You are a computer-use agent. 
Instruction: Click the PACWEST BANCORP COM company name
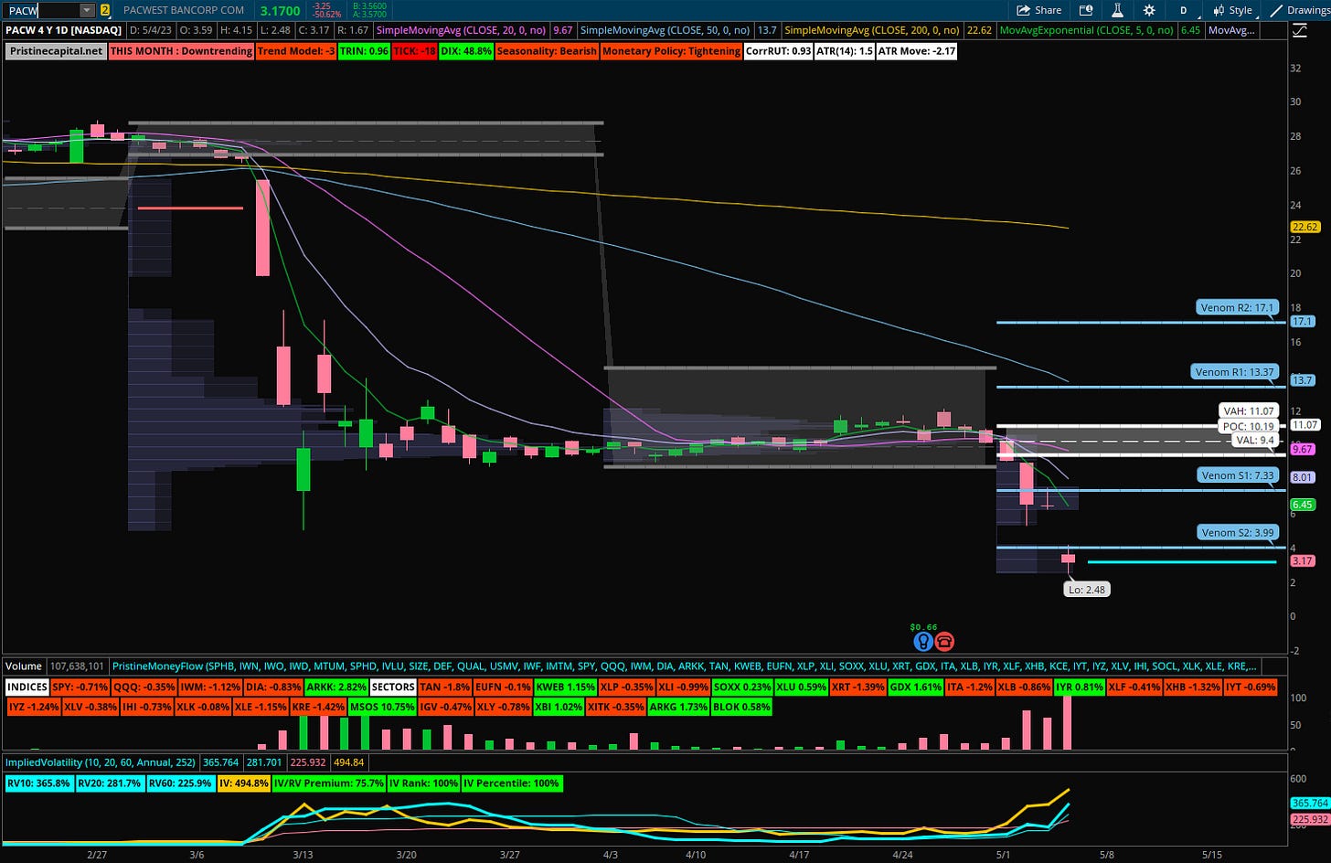click(x=184, y=10)
